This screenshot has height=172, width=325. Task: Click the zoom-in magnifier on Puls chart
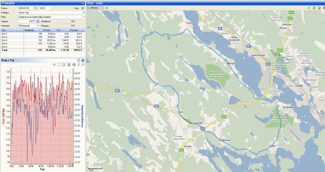[78, 65]
